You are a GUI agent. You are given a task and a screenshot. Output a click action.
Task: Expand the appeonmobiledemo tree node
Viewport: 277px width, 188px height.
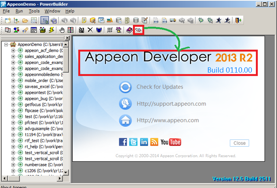click(x=13, y=75)
